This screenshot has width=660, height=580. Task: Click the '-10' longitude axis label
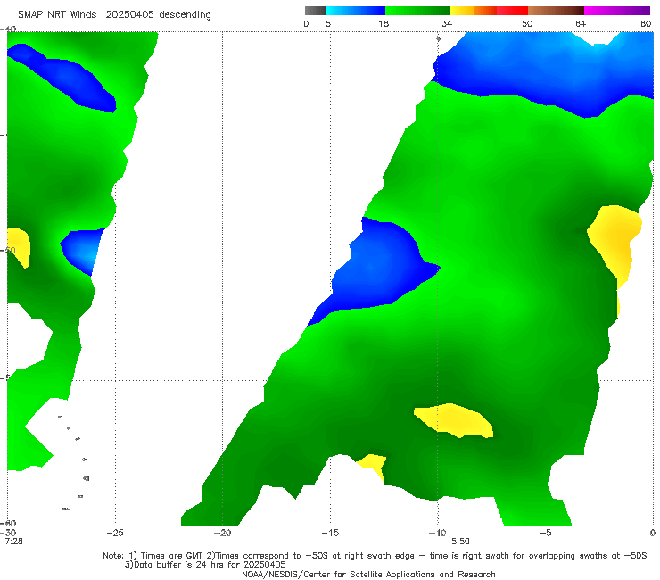click(437, 533)
